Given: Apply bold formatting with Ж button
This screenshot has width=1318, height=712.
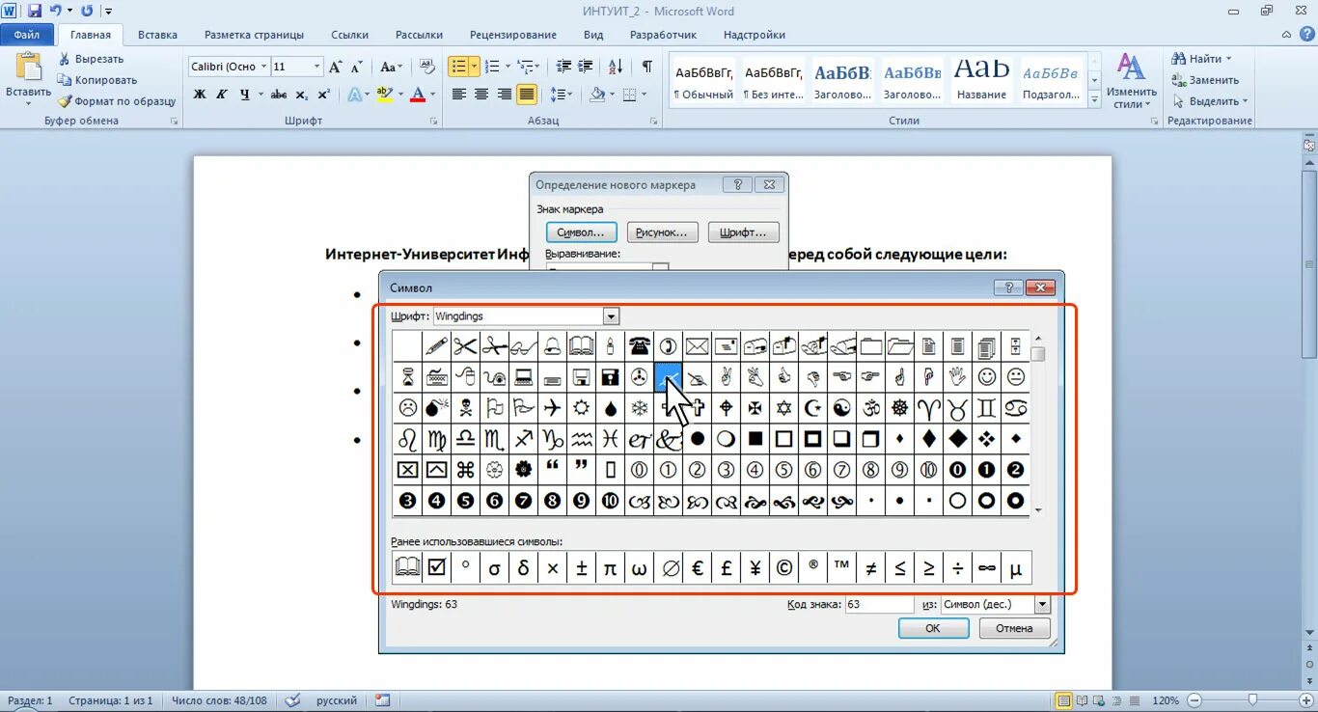Looking at the screenshot, I should click(x=200, y=95).
